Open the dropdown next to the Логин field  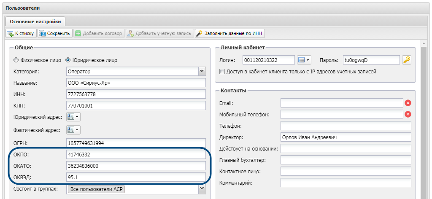coord(304,60)
